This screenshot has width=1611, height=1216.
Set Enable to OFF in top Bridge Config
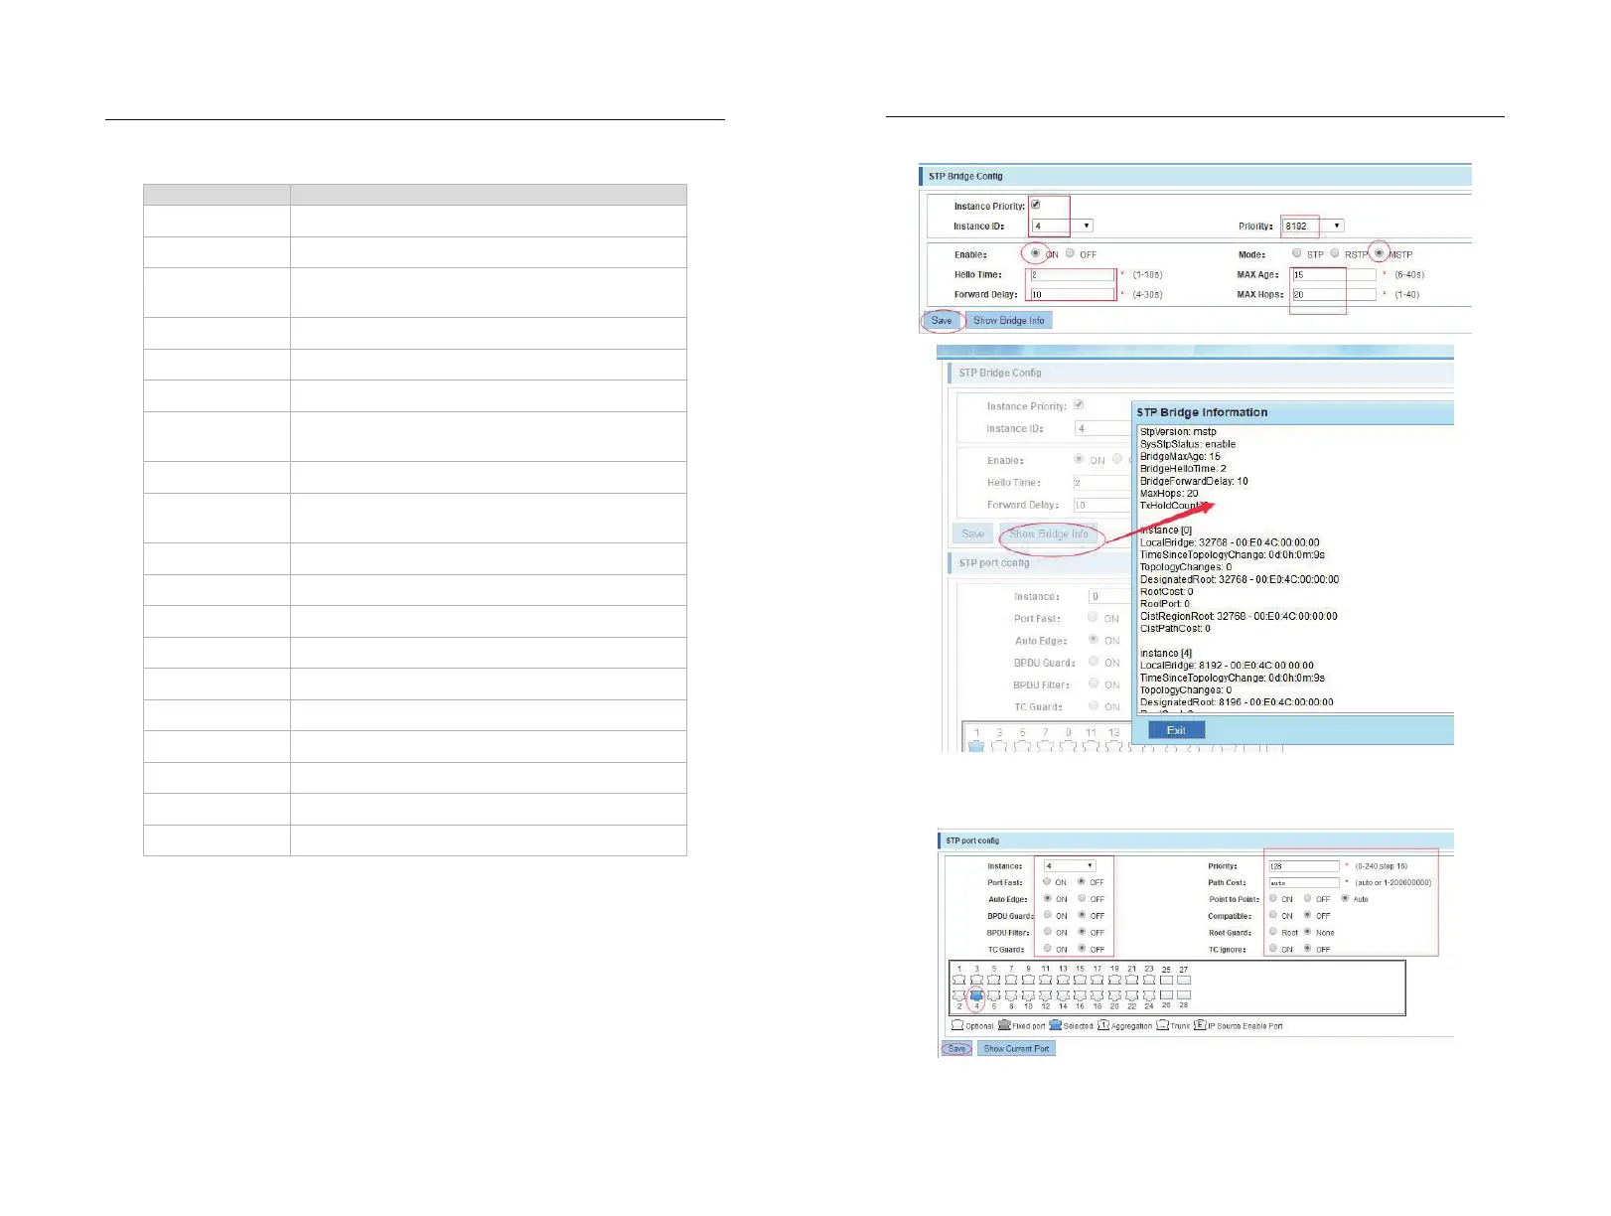pos(1070,253)
